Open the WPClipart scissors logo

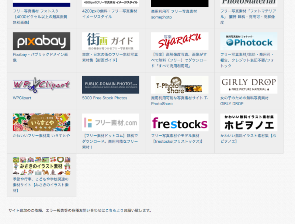(x=42, y=85)
